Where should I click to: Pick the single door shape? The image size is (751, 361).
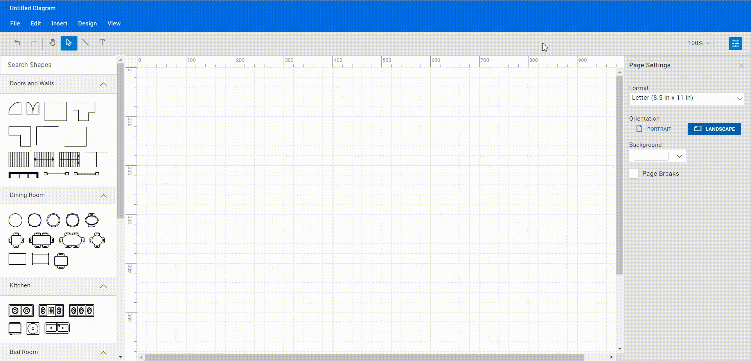click(15, 108)
